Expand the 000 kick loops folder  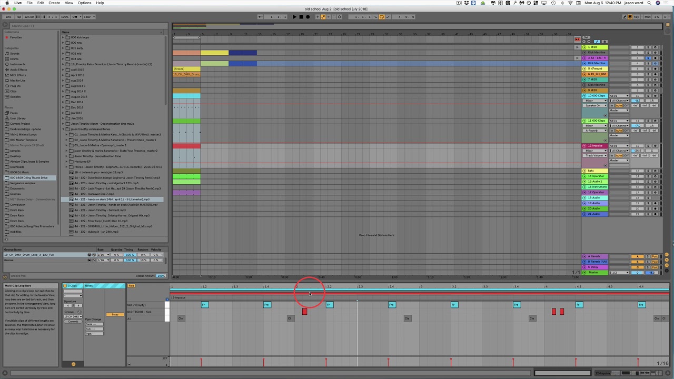coord(63,37)
